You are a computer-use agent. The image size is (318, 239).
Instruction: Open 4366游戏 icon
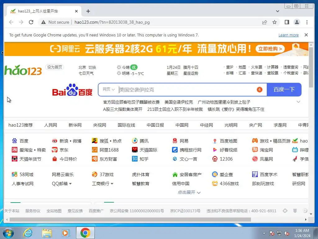point(215,184)
